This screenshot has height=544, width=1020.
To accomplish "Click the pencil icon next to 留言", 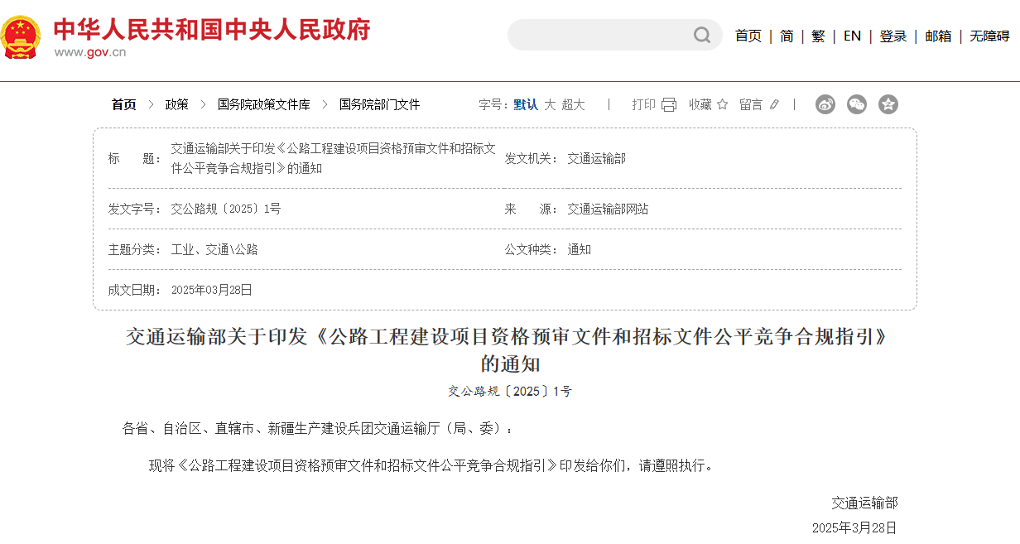I will [x=773, y=104].
